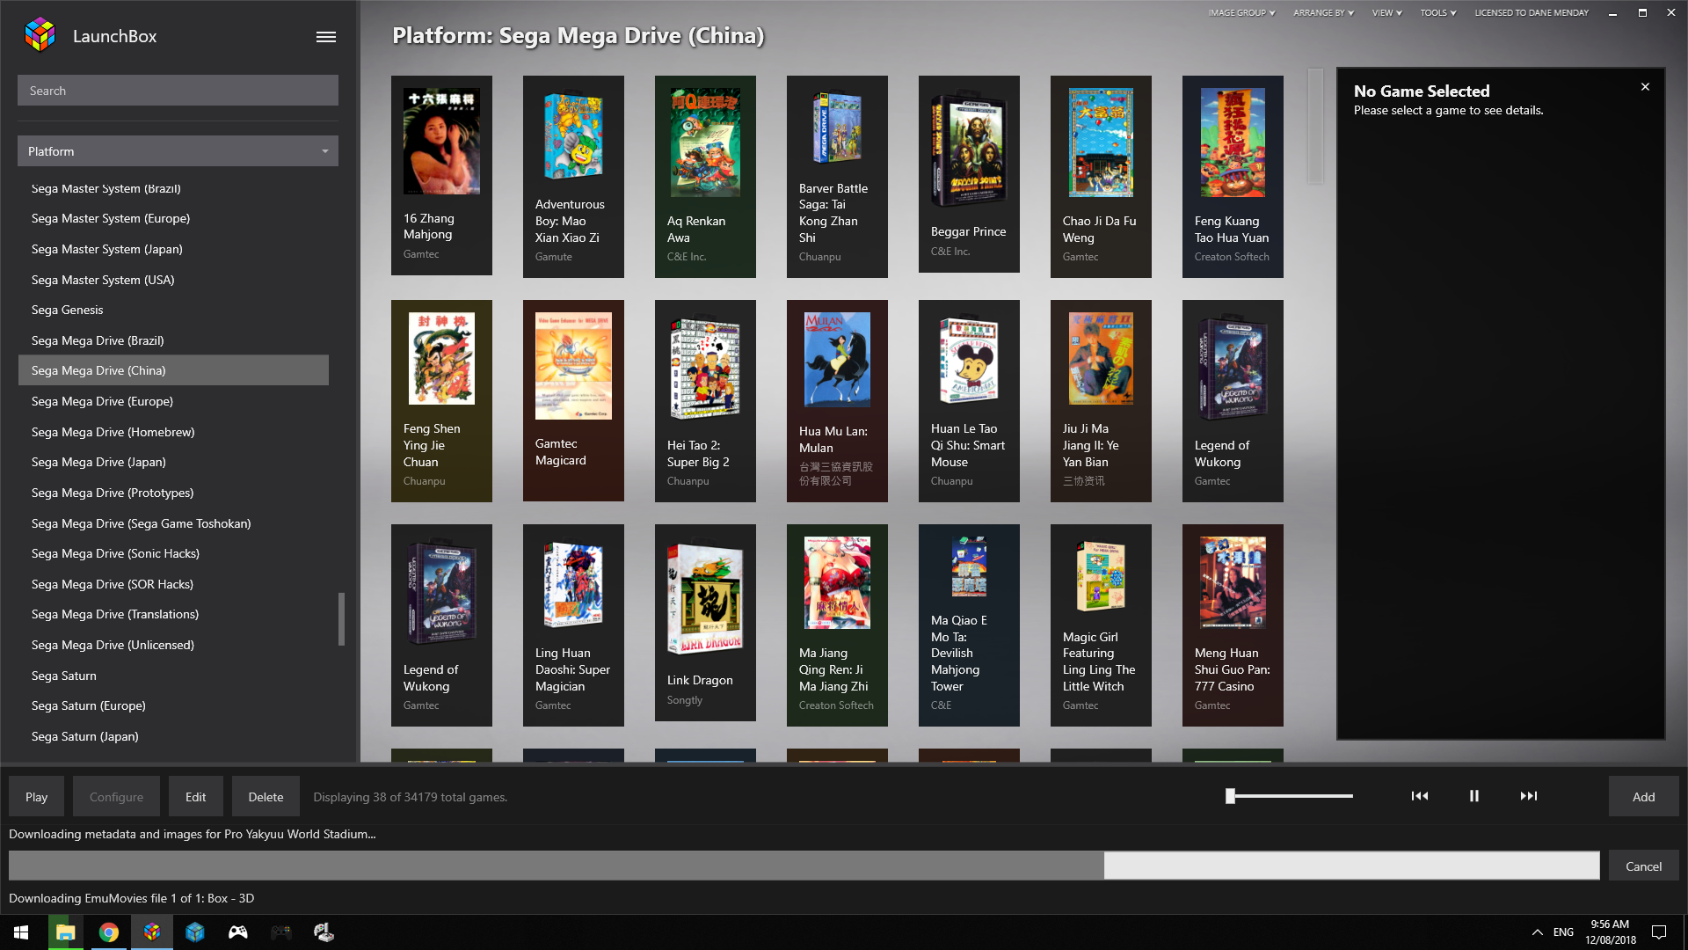1688x950 pixels.
Task: Select the Beggar Prince game
Action: point(969,174)
